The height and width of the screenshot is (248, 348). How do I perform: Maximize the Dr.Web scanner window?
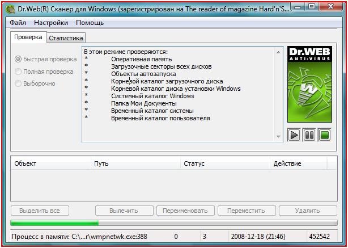pos(312,7)
